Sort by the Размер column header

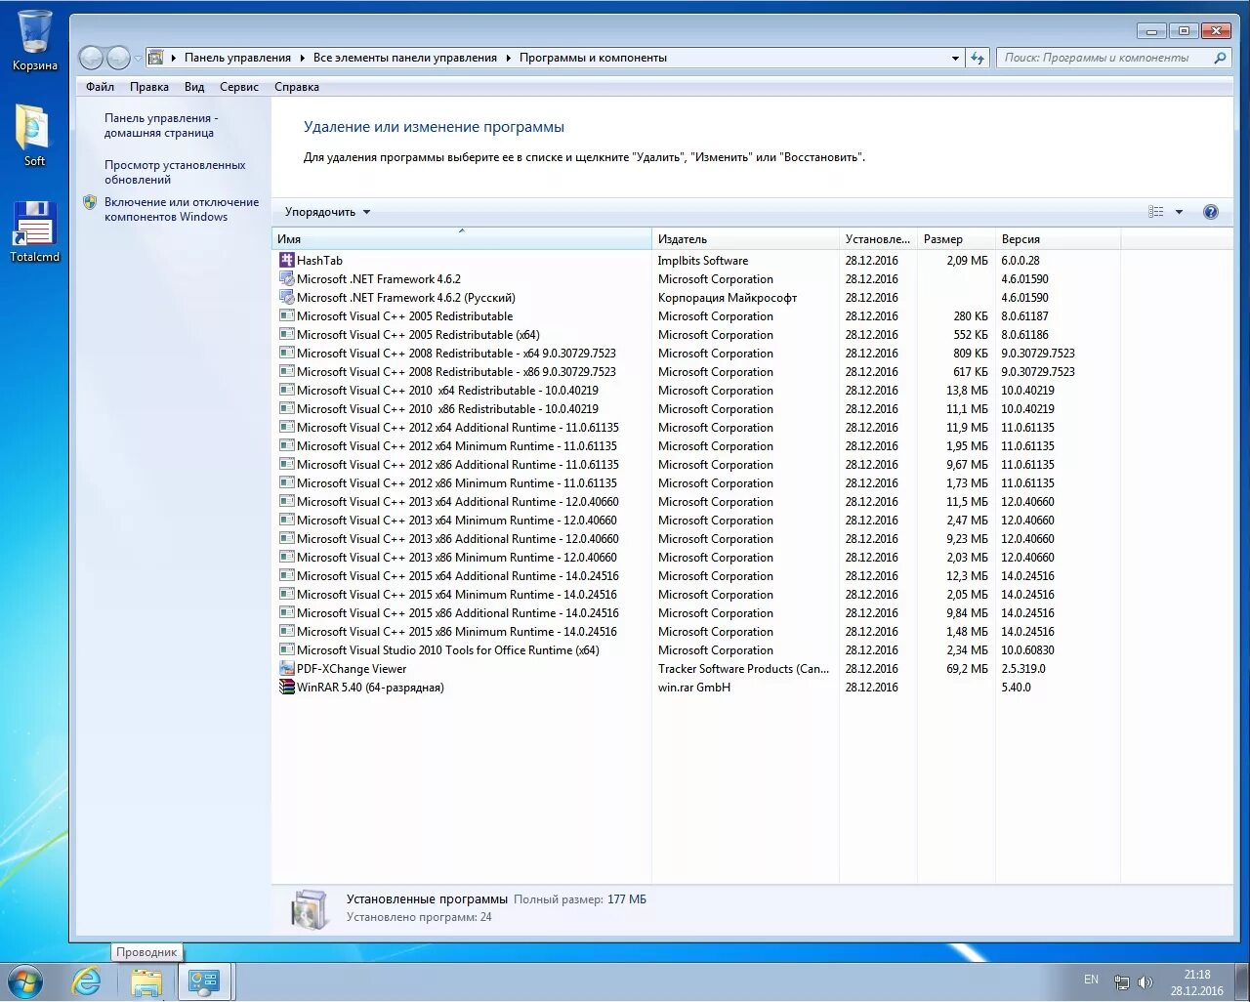point(956,238)
